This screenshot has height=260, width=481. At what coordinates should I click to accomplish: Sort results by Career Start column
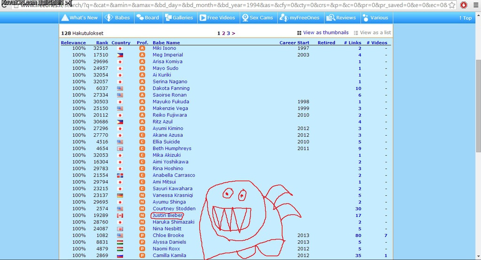[x=294, y=43]
